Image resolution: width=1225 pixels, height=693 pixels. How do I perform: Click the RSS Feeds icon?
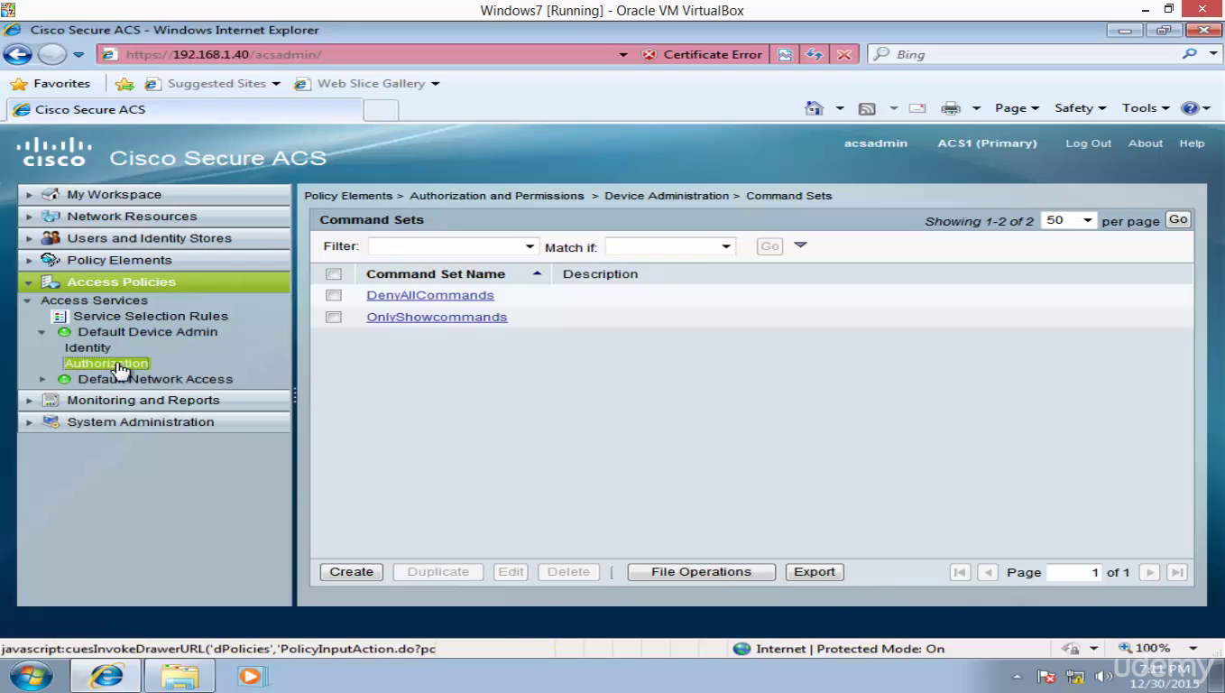(x=867, y=108)
